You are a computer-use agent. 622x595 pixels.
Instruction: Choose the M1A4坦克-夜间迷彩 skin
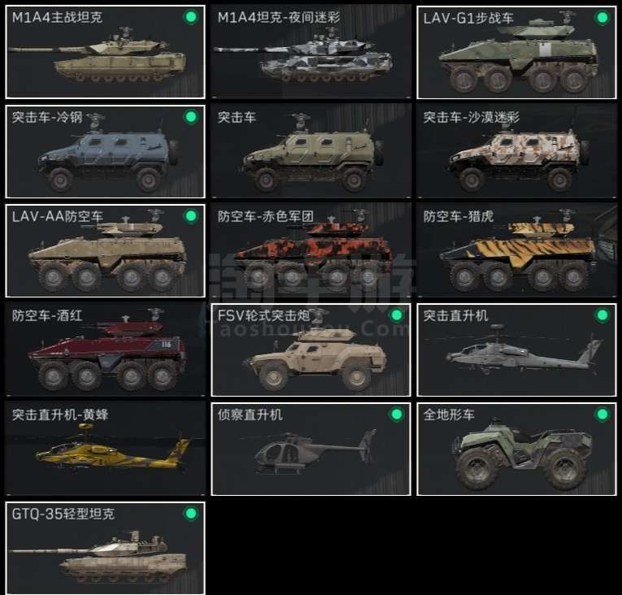tap(311, 52)
